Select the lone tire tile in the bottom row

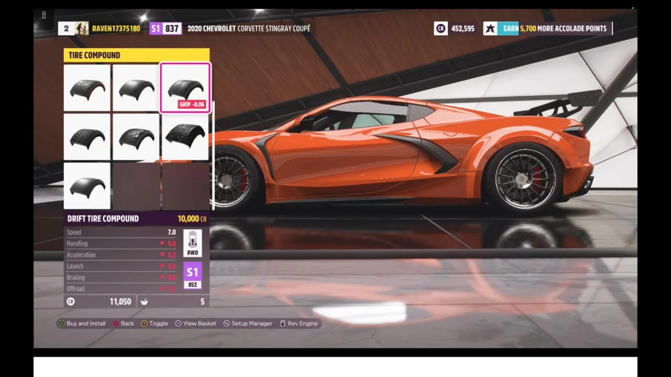(x=87, y=186)
